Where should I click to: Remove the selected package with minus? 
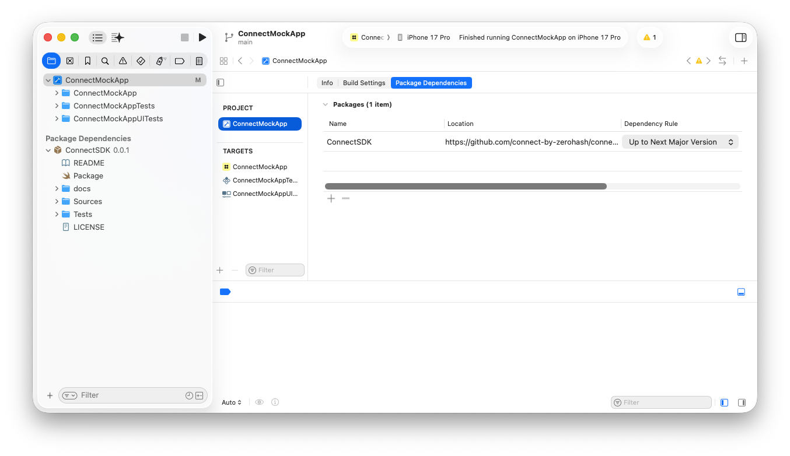pyautogui.click(x=346, y=199)
